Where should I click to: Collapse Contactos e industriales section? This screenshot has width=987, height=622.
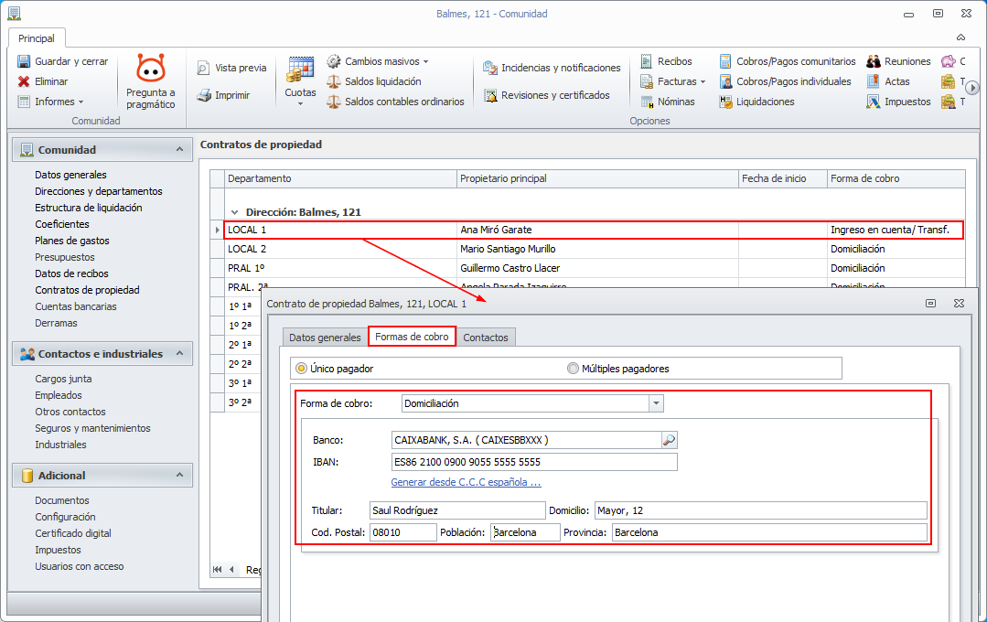tap(179, 353)
